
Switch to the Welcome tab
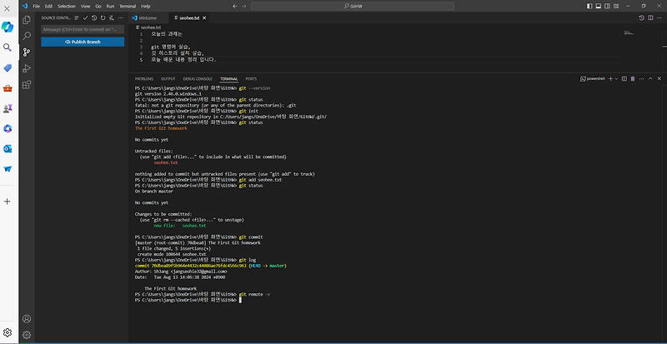pyautogui.click(x=148, y=17)
